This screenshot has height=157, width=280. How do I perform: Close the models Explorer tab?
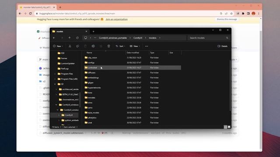coord(86,31)
